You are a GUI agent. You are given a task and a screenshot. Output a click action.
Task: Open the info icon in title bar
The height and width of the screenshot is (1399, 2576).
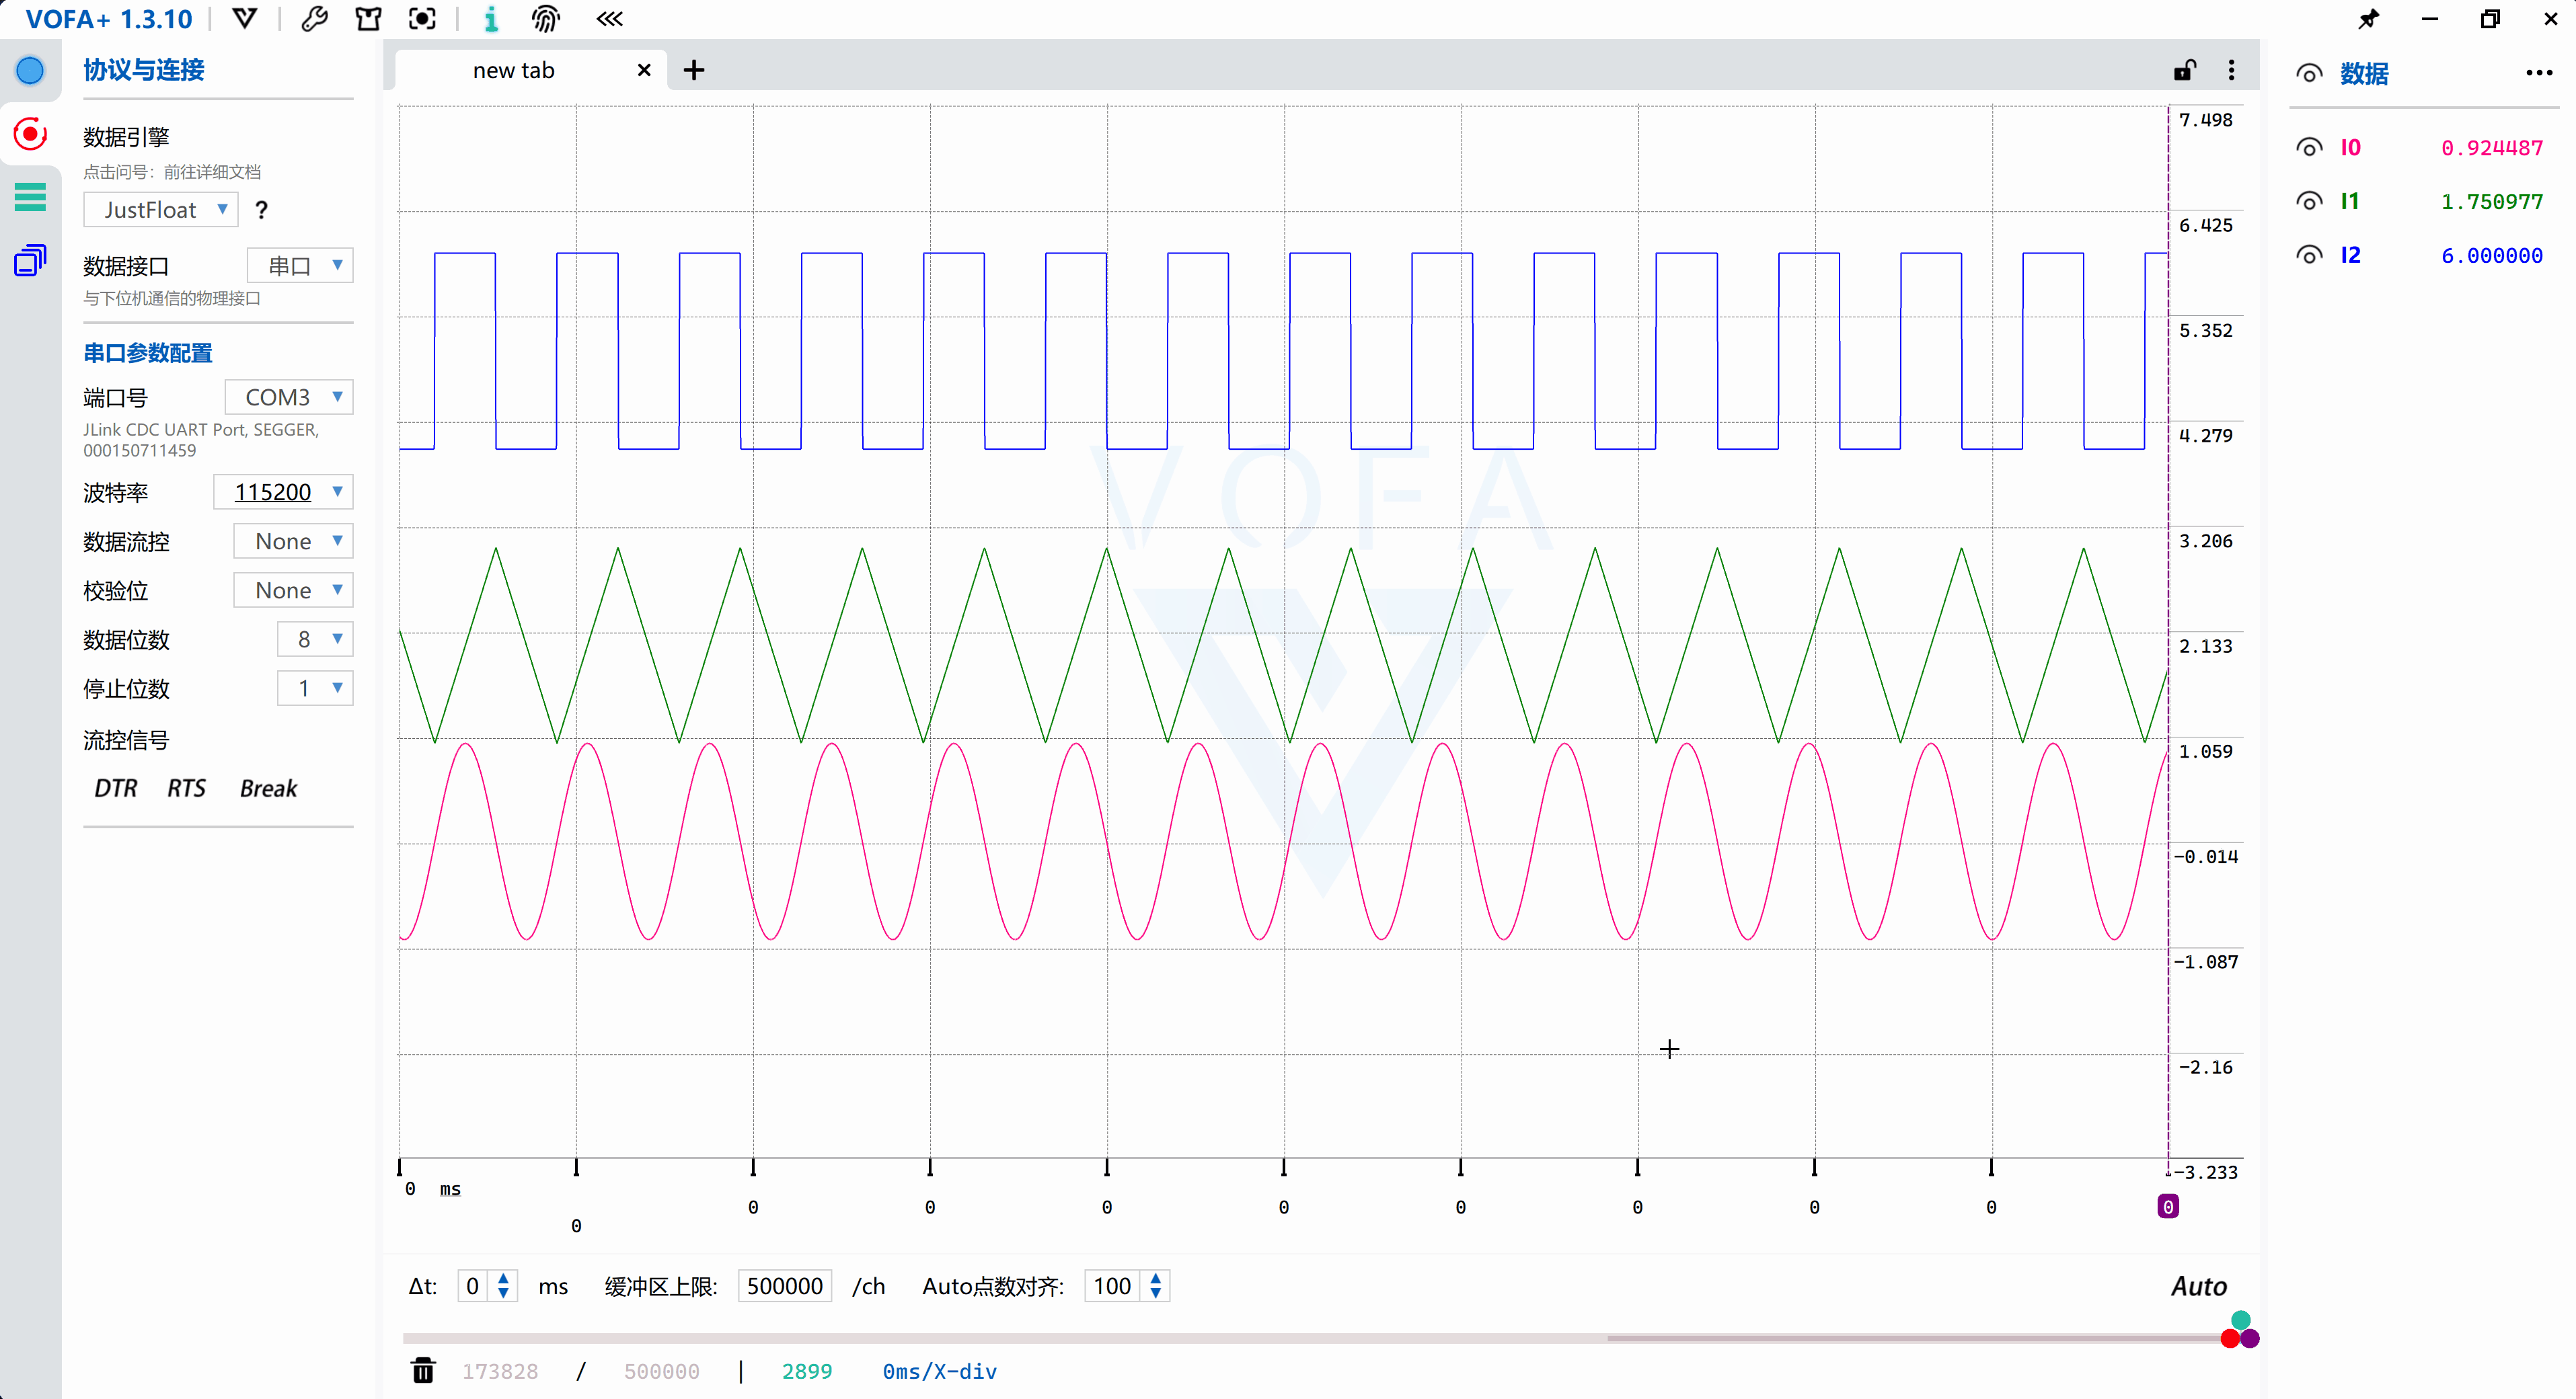[x=491, y=19]
